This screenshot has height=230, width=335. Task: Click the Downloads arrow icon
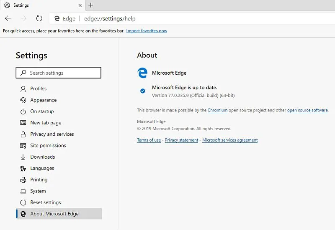tap(23, 157)
